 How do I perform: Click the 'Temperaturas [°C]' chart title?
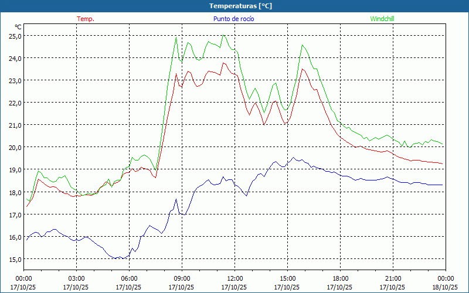click(240, 6)
